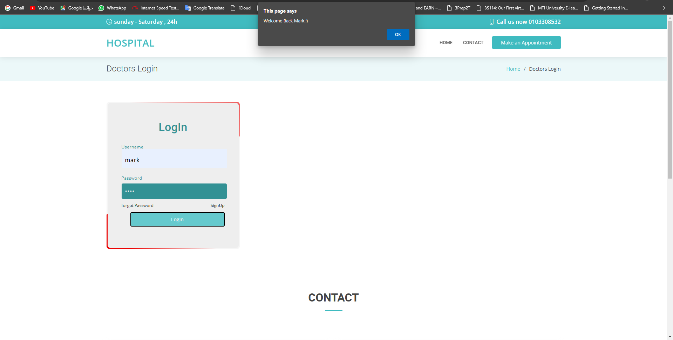Submit the form with the Login button
Screen dimensions: 673x340
177,220
